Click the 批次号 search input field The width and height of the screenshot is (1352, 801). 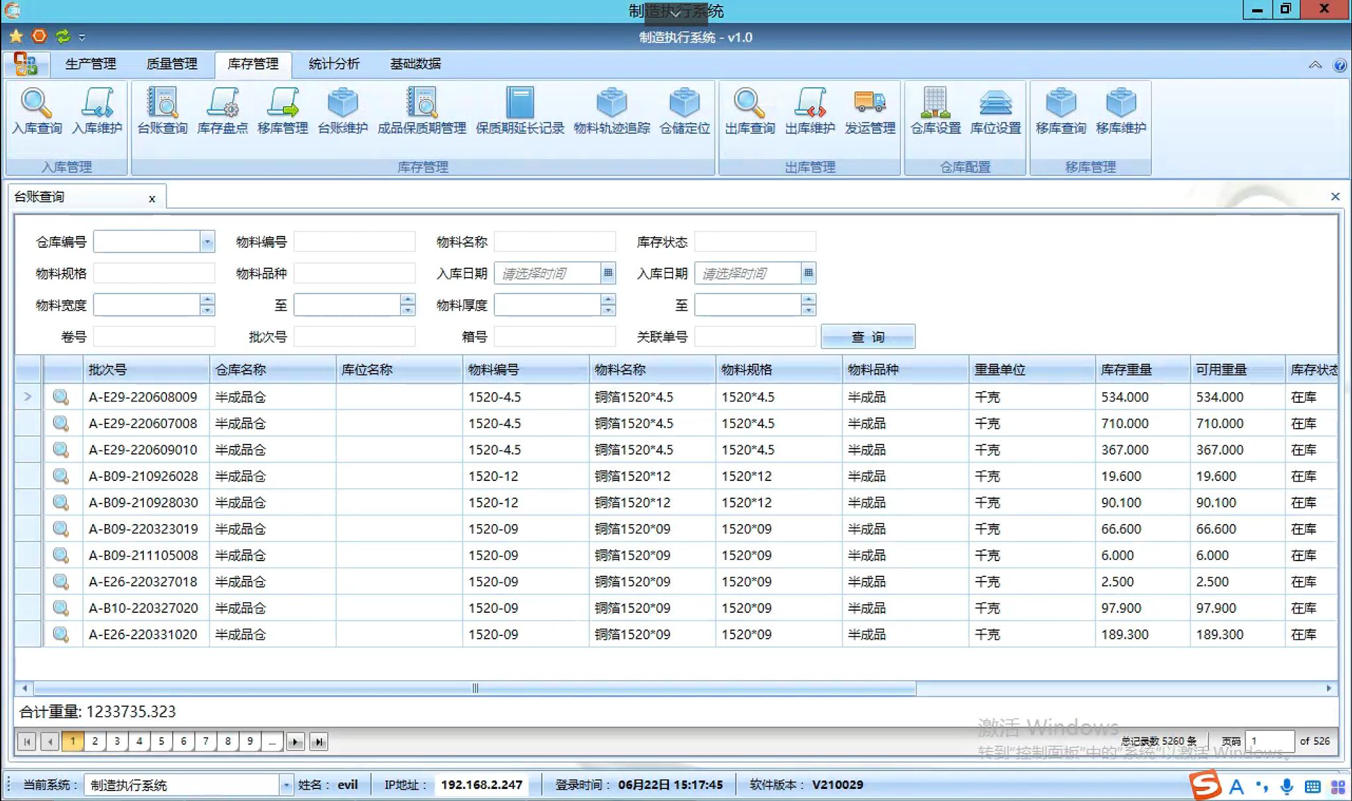(354, 337)
